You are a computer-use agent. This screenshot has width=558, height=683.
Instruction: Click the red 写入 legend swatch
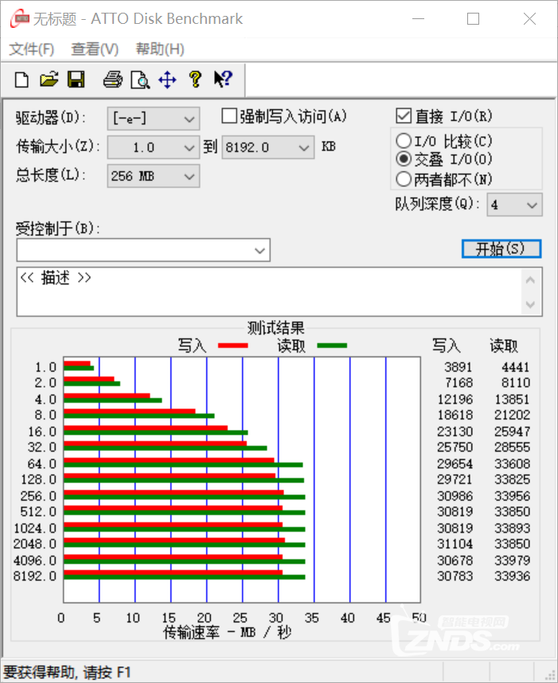232,345
